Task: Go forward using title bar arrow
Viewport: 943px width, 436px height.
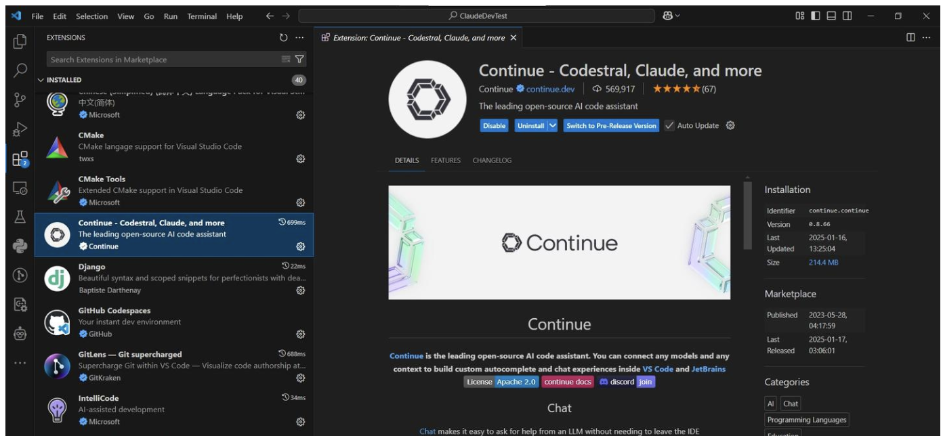Action: click(286, 16)
